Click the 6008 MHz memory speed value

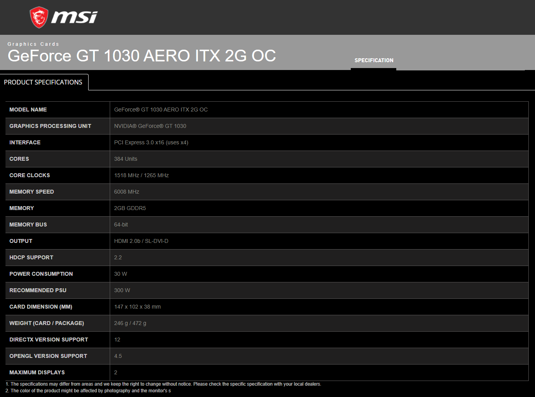coord(127,192)
